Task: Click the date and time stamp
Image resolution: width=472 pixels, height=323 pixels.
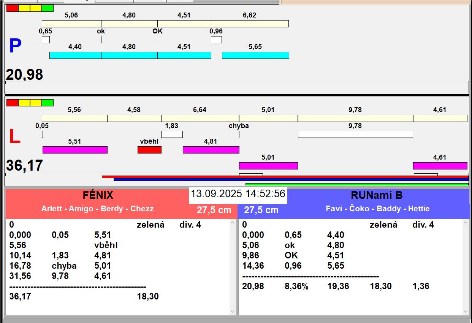Action: pyautogui.click(x=238, y=194)
